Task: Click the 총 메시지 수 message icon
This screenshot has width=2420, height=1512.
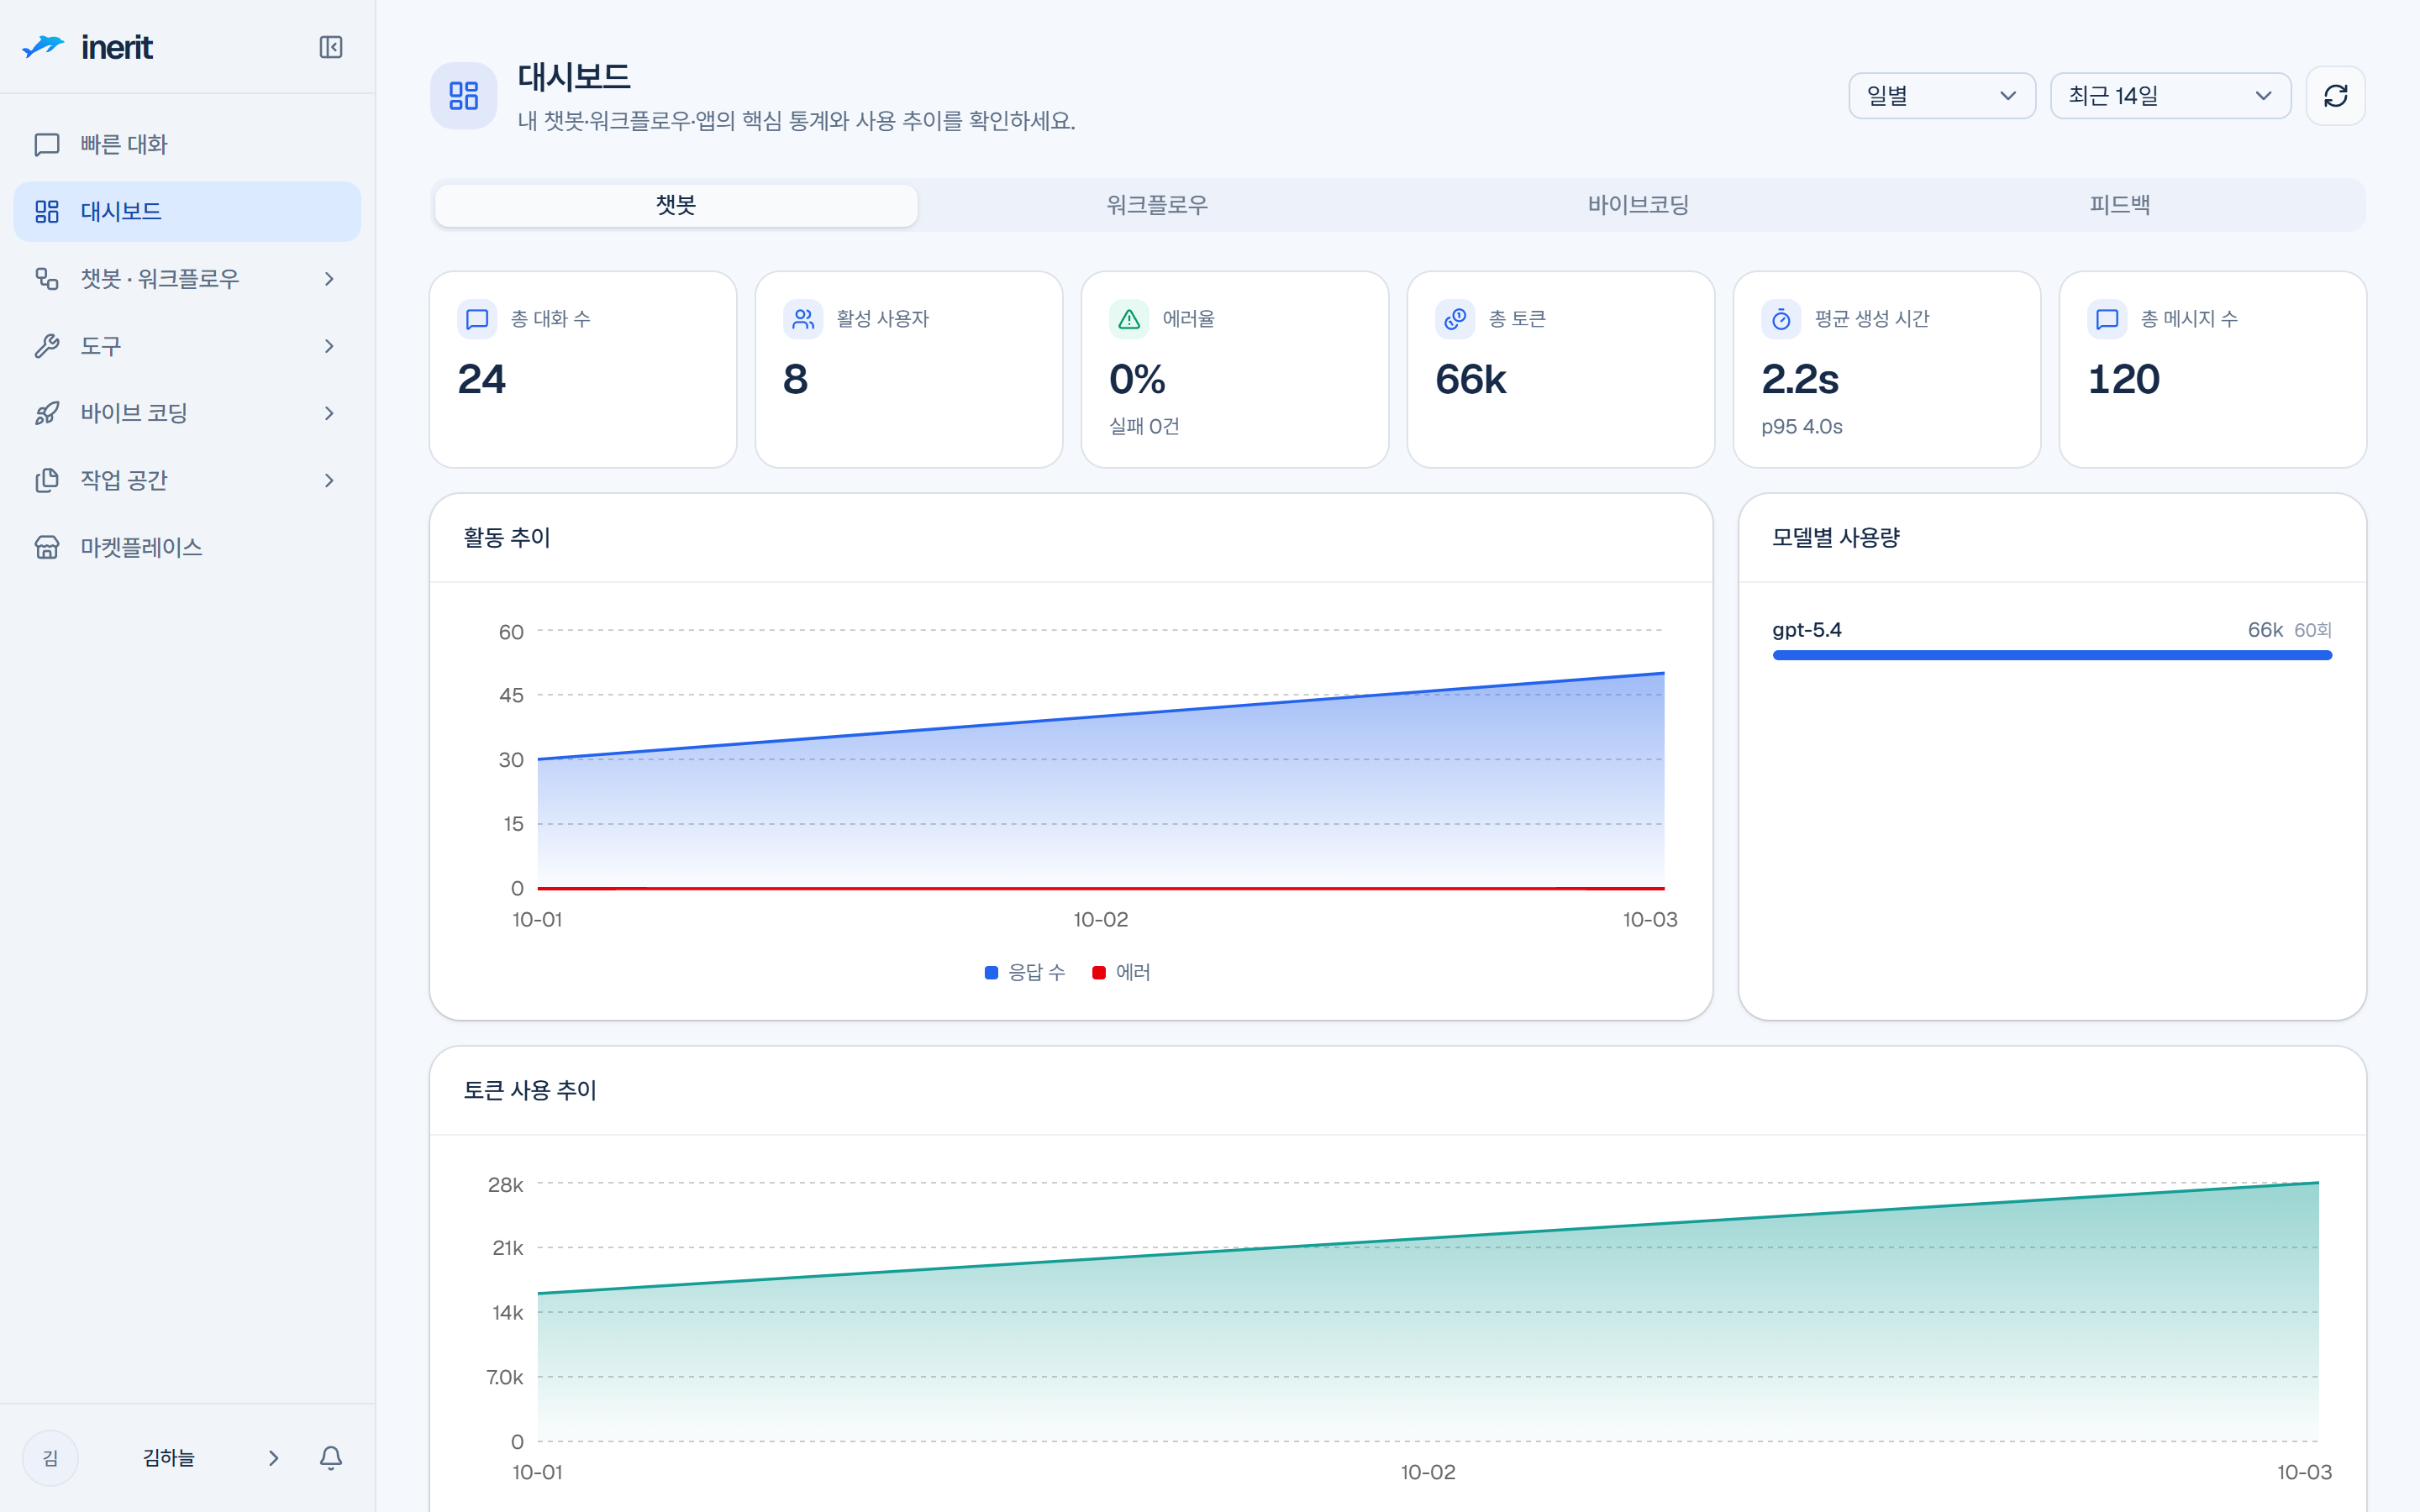Action: tap(2107, 319)
